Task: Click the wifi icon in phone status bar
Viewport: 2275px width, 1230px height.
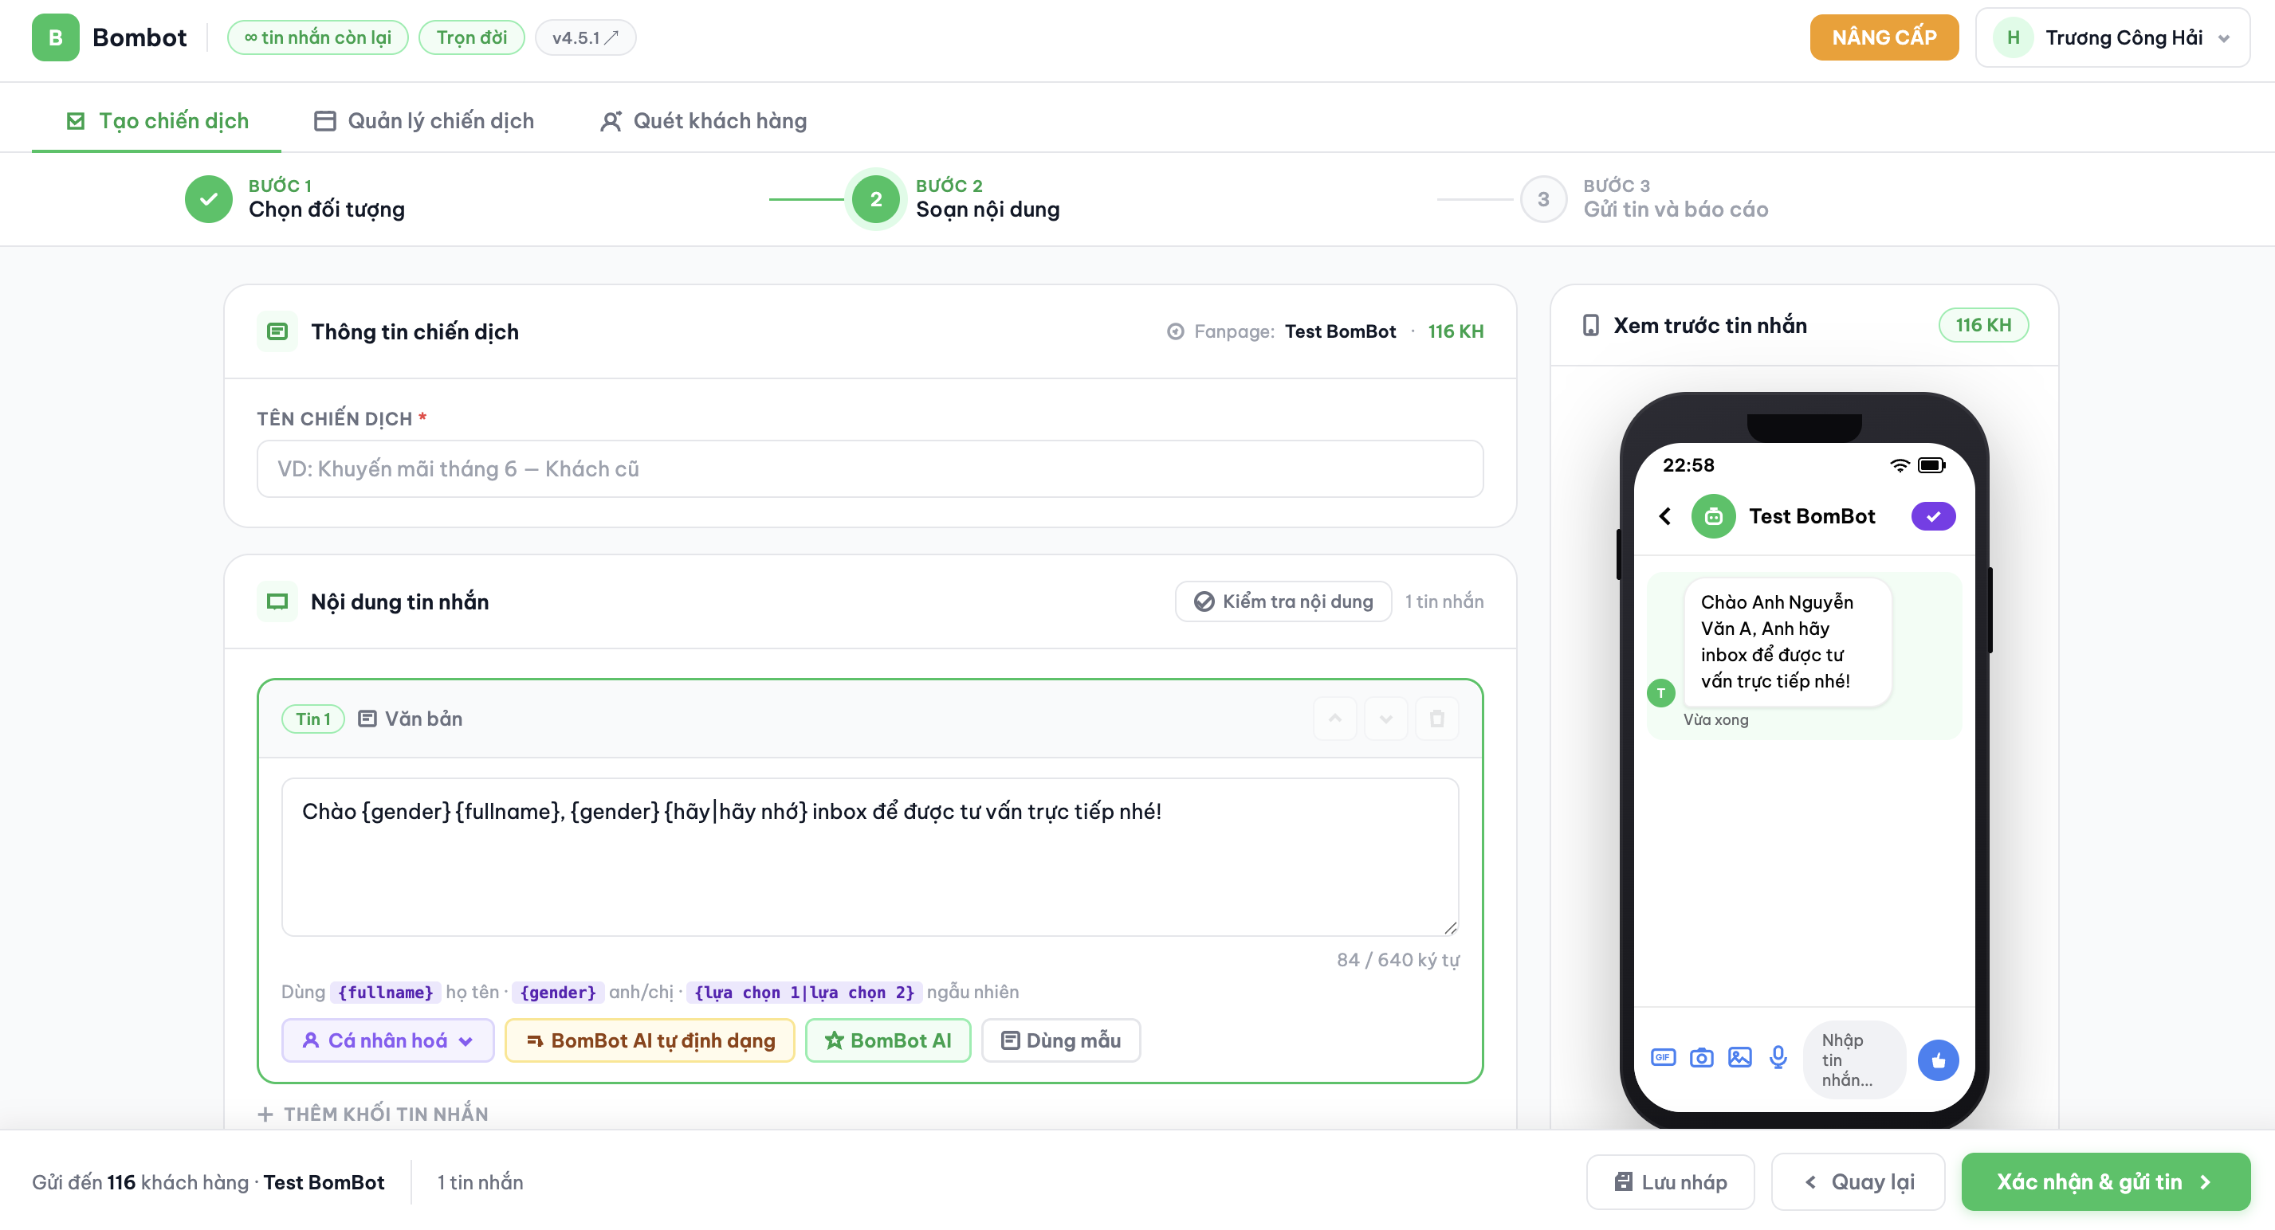Action: coord(1899,465)
